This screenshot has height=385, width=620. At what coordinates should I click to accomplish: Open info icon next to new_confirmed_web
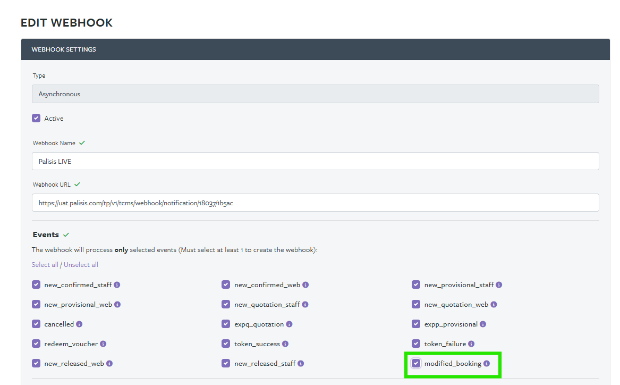tap(305, 285)
